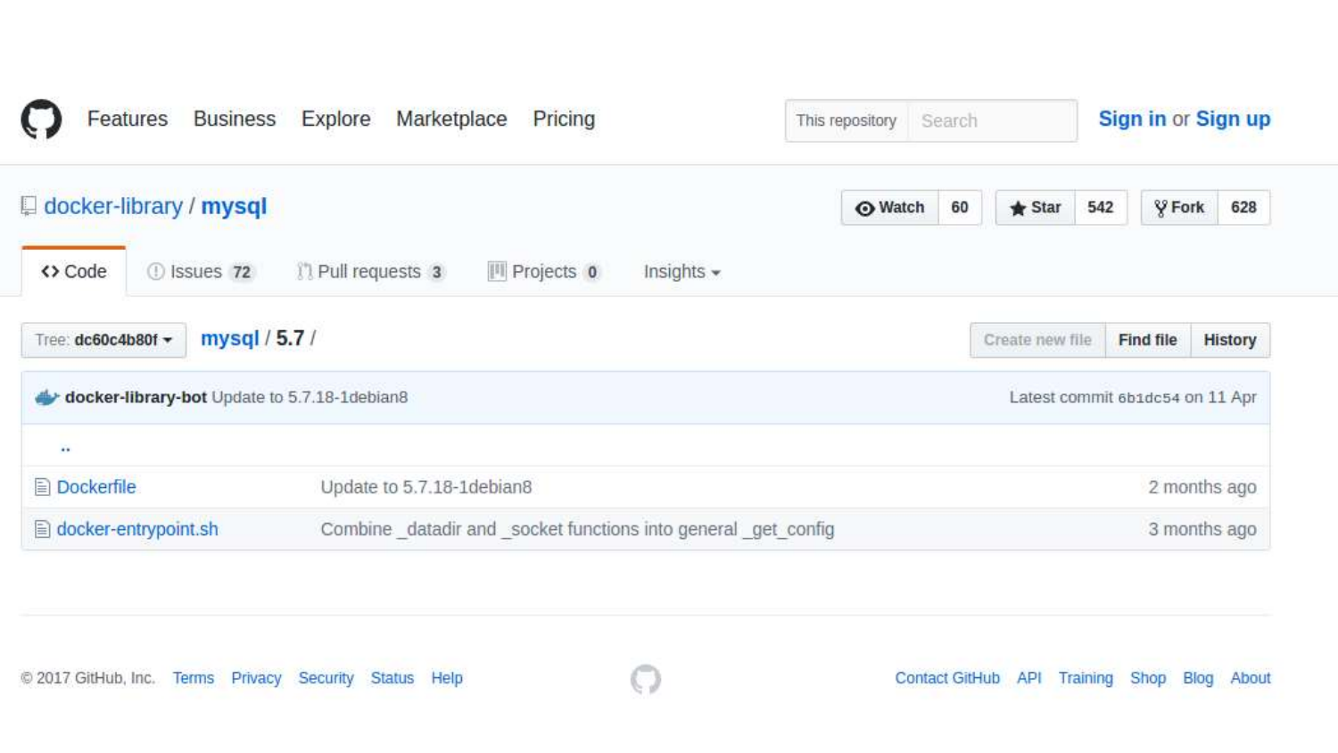Go up to parent directory link

coord(65,446)
